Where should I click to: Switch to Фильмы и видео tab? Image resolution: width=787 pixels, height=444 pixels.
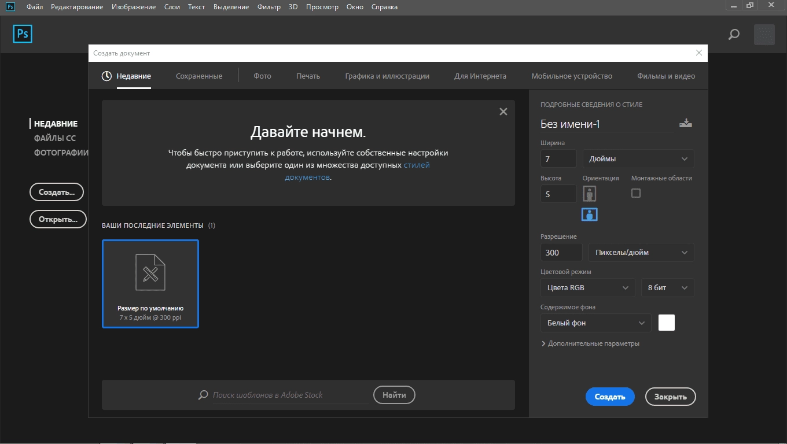666,76
